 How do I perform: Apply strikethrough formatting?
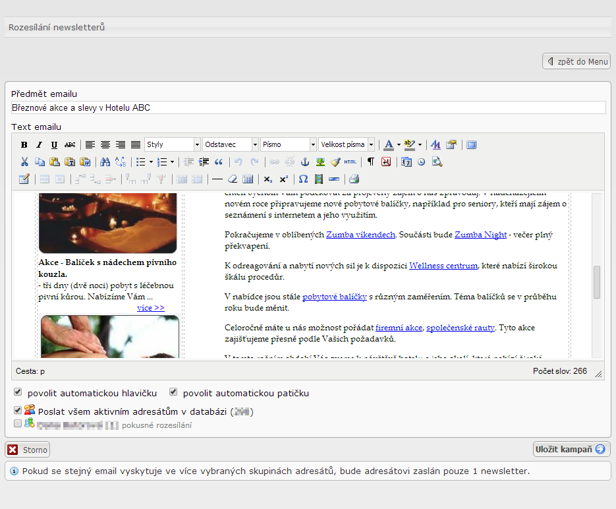point(70,144)
